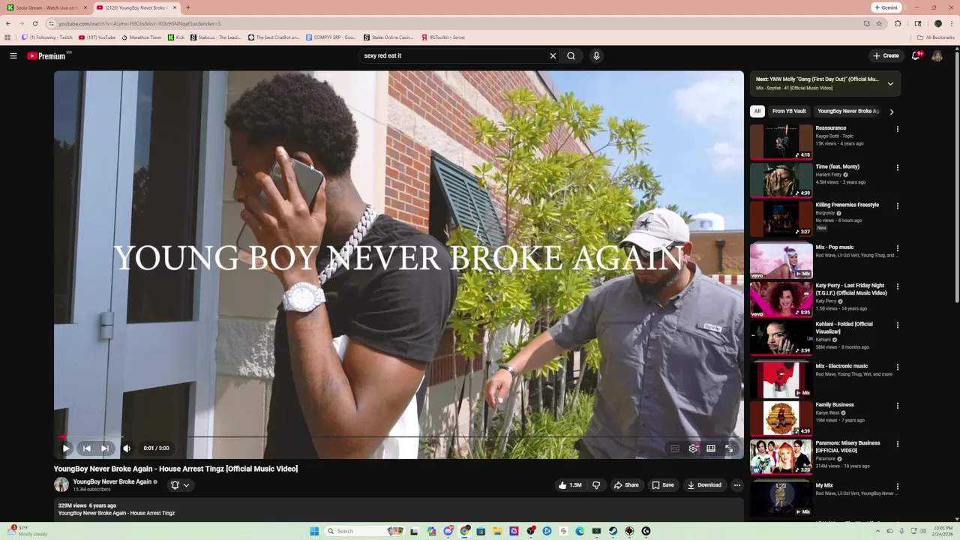Open Katy Perry Last Friday Night thumbnail

(x=781, y=299)
